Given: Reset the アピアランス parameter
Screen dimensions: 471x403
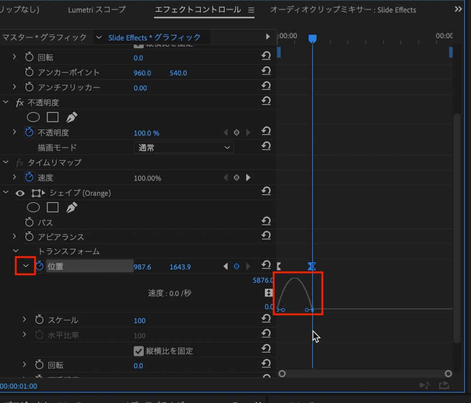Looking at the screenshot, I should pyautogui.click(x=266, y=235).
